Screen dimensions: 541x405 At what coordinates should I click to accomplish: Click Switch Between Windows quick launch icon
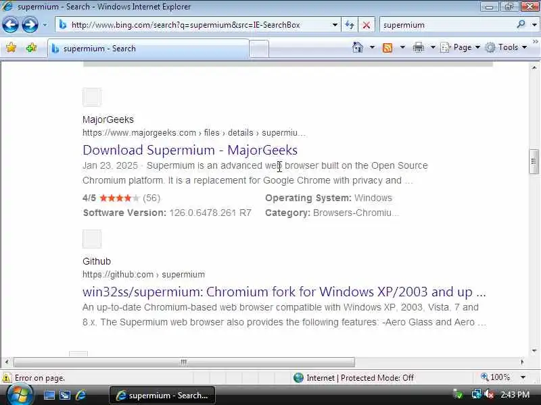point(65,395)
